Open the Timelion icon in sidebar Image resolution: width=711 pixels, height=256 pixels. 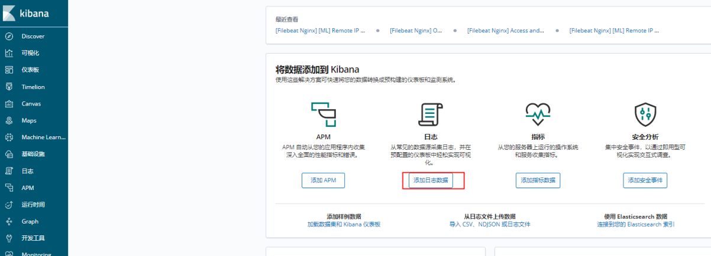pyautogui.click(x=9, y=87)
